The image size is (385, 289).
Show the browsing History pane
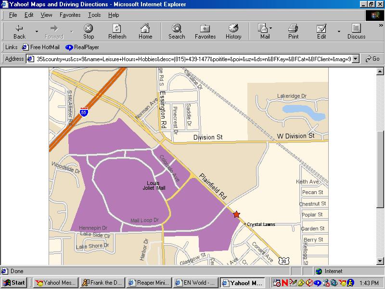233,32
